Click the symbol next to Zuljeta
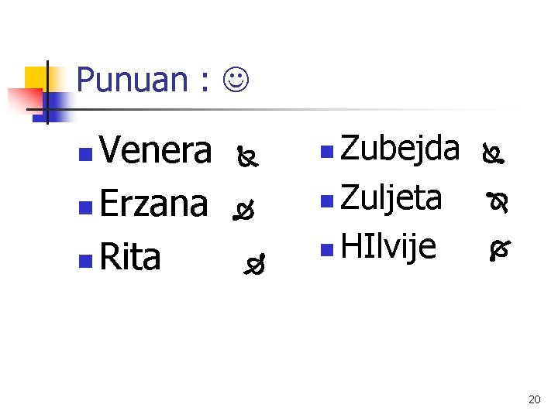The height and width of the screenshot is (418, 558). point(498,204)
